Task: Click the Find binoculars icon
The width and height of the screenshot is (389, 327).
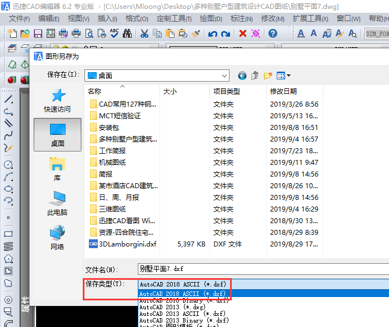Action: click(x=127, y=33)
